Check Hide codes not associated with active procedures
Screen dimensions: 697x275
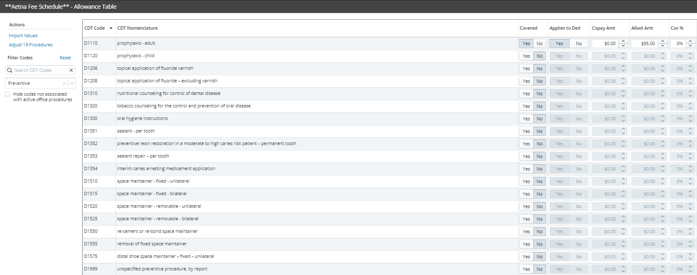pyautogui.click(x=8, y=94)
